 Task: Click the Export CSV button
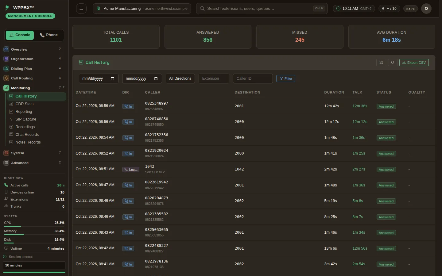click(x=414, y=62)
